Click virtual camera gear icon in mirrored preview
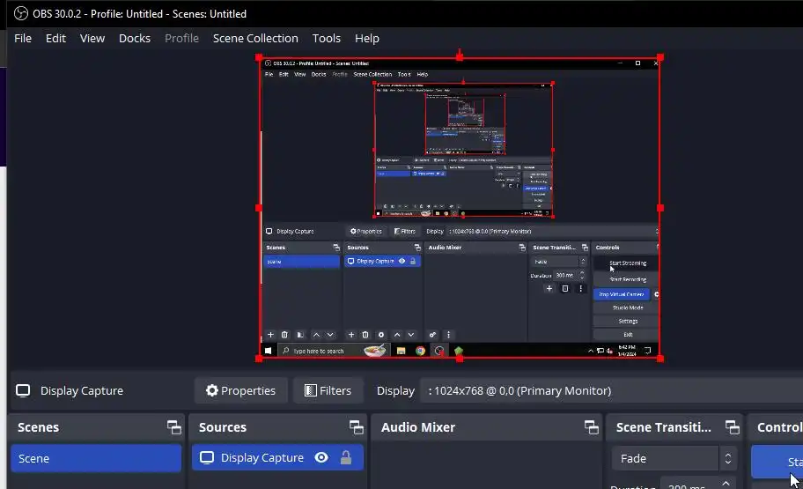Image resolution: width=803 pixels, height=489 pixels. click(x=655, y=294)
